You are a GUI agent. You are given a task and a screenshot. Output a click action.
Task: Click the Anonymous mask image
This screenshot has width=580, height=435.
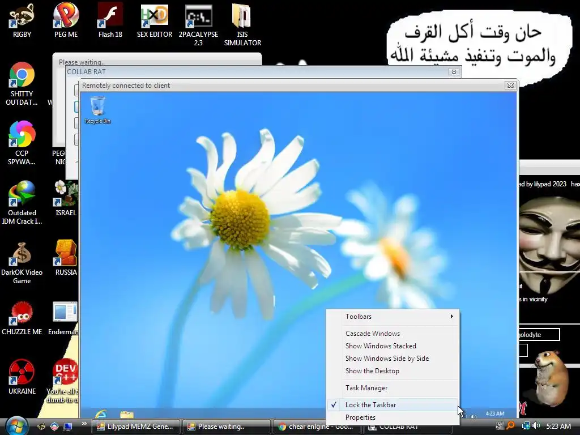pyautogui.click(x=549, y=245)
